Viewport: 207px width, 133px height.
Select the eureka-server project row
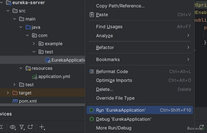click(x=42, y=3)
